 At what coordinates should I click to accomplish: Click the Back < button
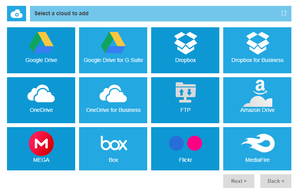(x=275, y=181)
